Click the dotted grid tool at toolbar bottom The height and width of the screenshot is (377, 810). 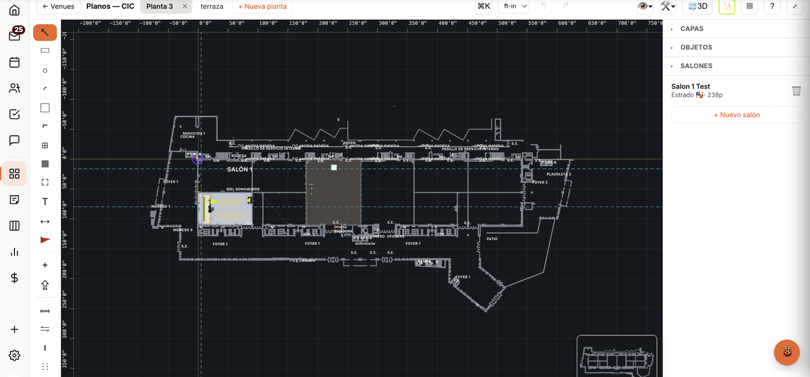pyautogui.click(x=45, y=366)
